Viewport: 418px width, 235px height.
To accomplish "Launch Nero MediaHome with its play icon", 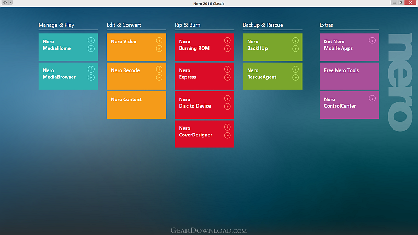I will 91,49.
